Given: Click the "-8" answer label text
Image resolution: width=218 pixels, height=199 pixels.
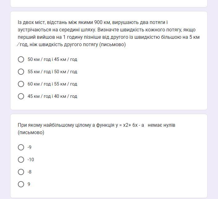Looking at the screenshot, I should coord(30,172).
